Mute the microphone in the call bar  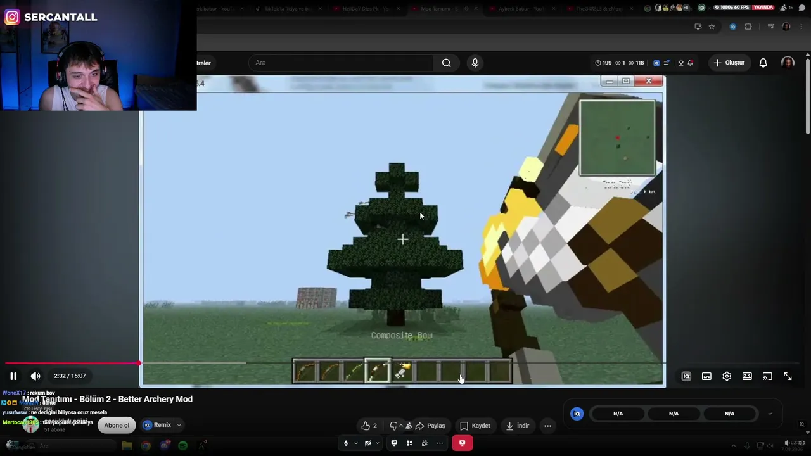coord(346,443)
